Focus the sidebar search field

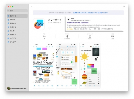17,11
